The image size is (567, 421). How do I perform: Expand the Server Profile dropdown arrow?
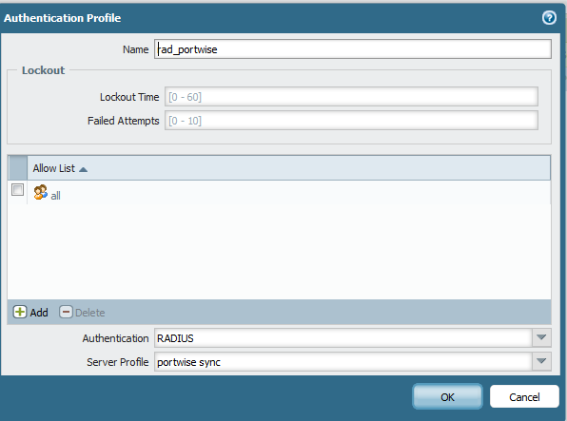(x=541, y=361)
